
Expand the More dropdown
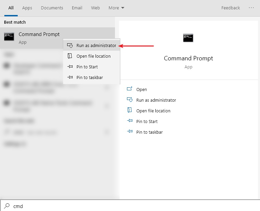point(116,8)
